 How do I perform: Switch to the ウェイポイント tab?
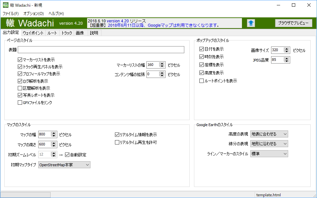point(34,33)
